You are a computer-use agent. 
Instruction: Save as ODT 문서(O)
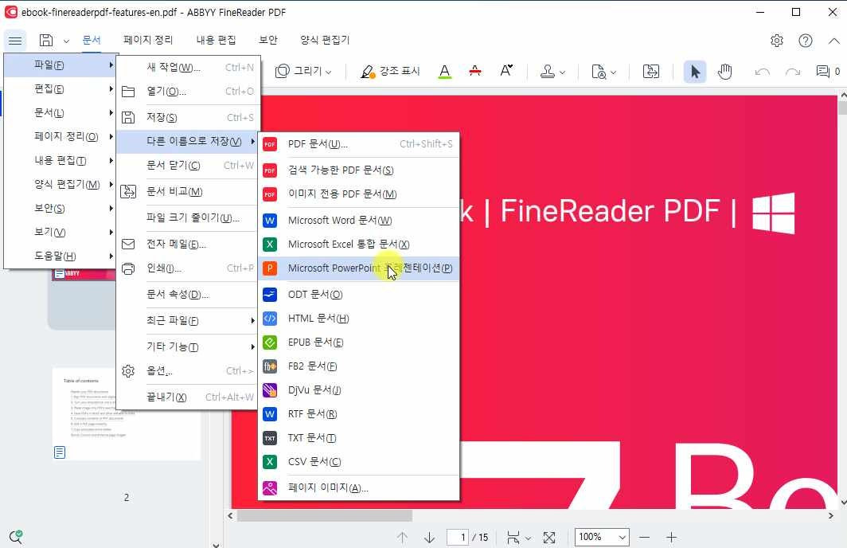[359, 295]
